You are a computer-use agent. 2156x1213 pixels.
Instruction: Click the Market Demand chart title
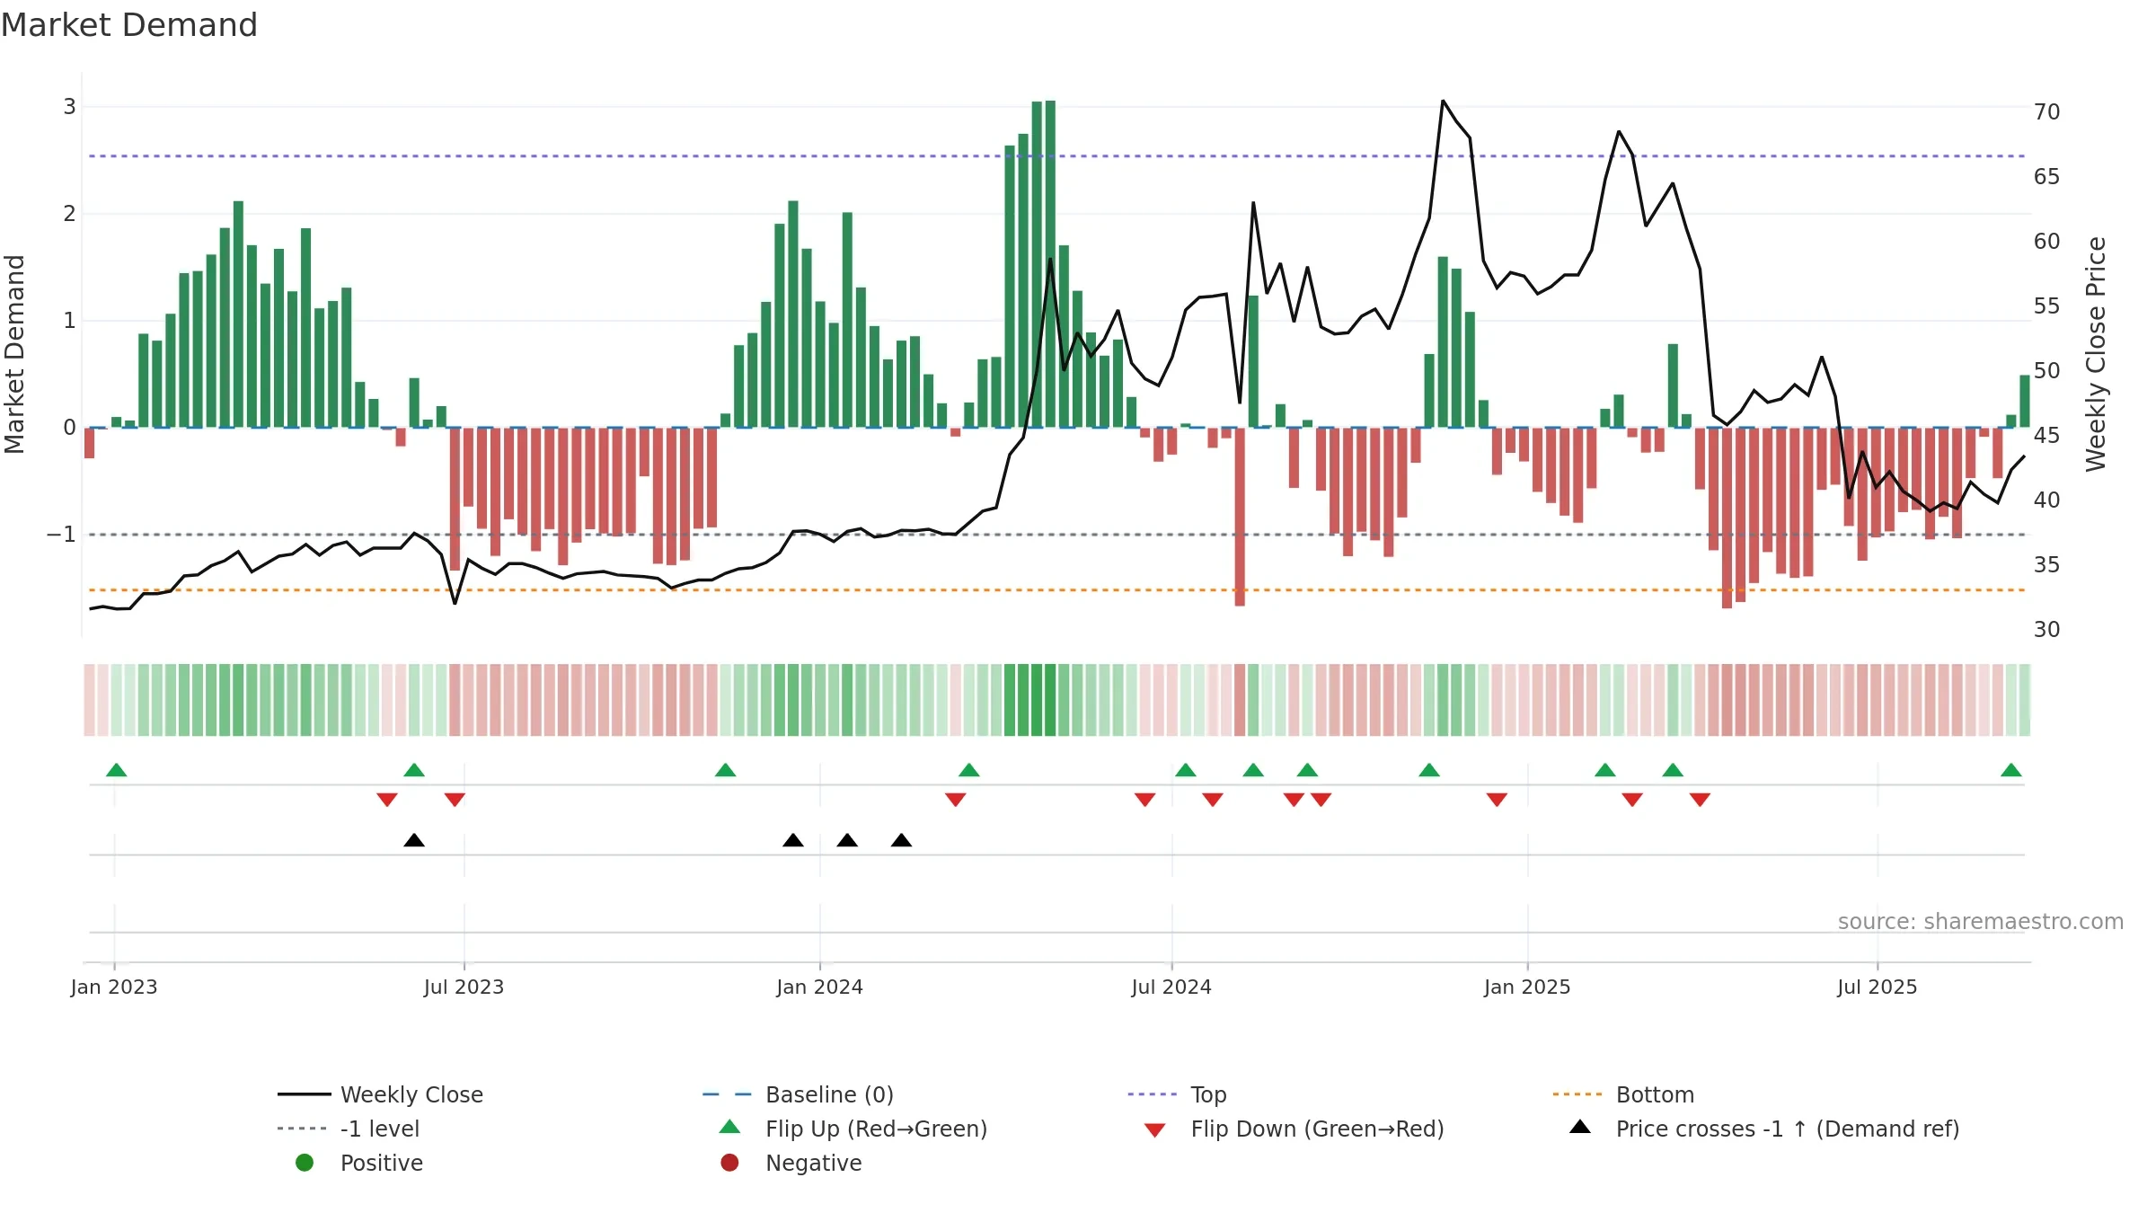point(129,25)
